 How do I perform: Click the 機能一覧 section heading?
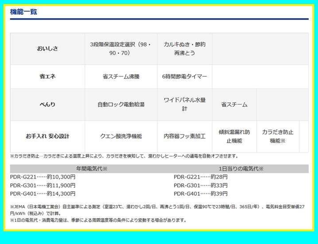tap(23, 12)
